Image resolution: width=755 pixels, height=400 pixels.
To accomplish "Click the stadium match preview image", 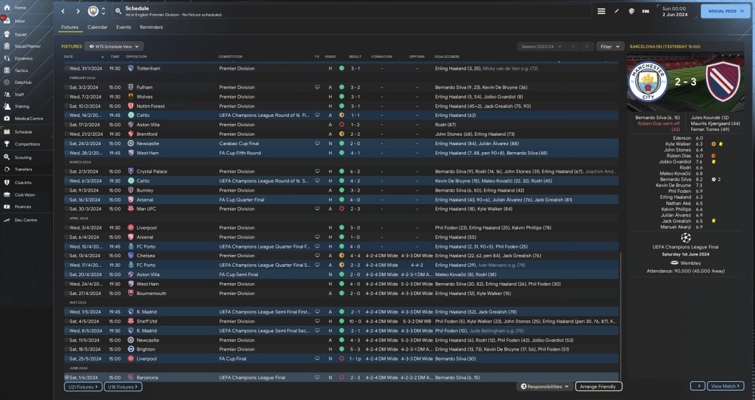I will point(686,82).
